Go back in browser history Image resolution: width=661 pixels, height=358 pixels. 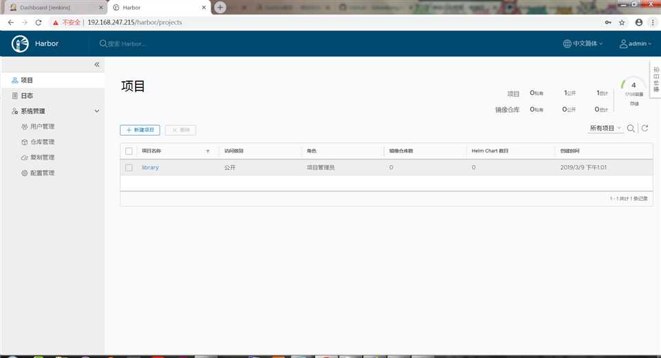click(11, 22)
